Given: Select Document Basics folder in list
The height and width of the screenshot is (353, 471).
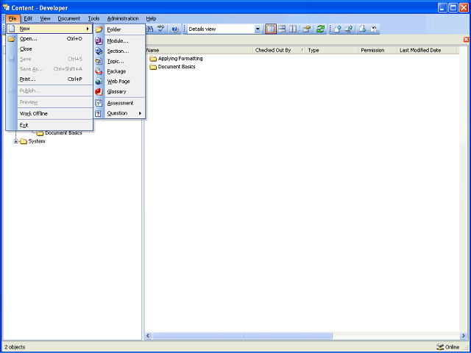Looking at the screenshot, I should point(172,67).
